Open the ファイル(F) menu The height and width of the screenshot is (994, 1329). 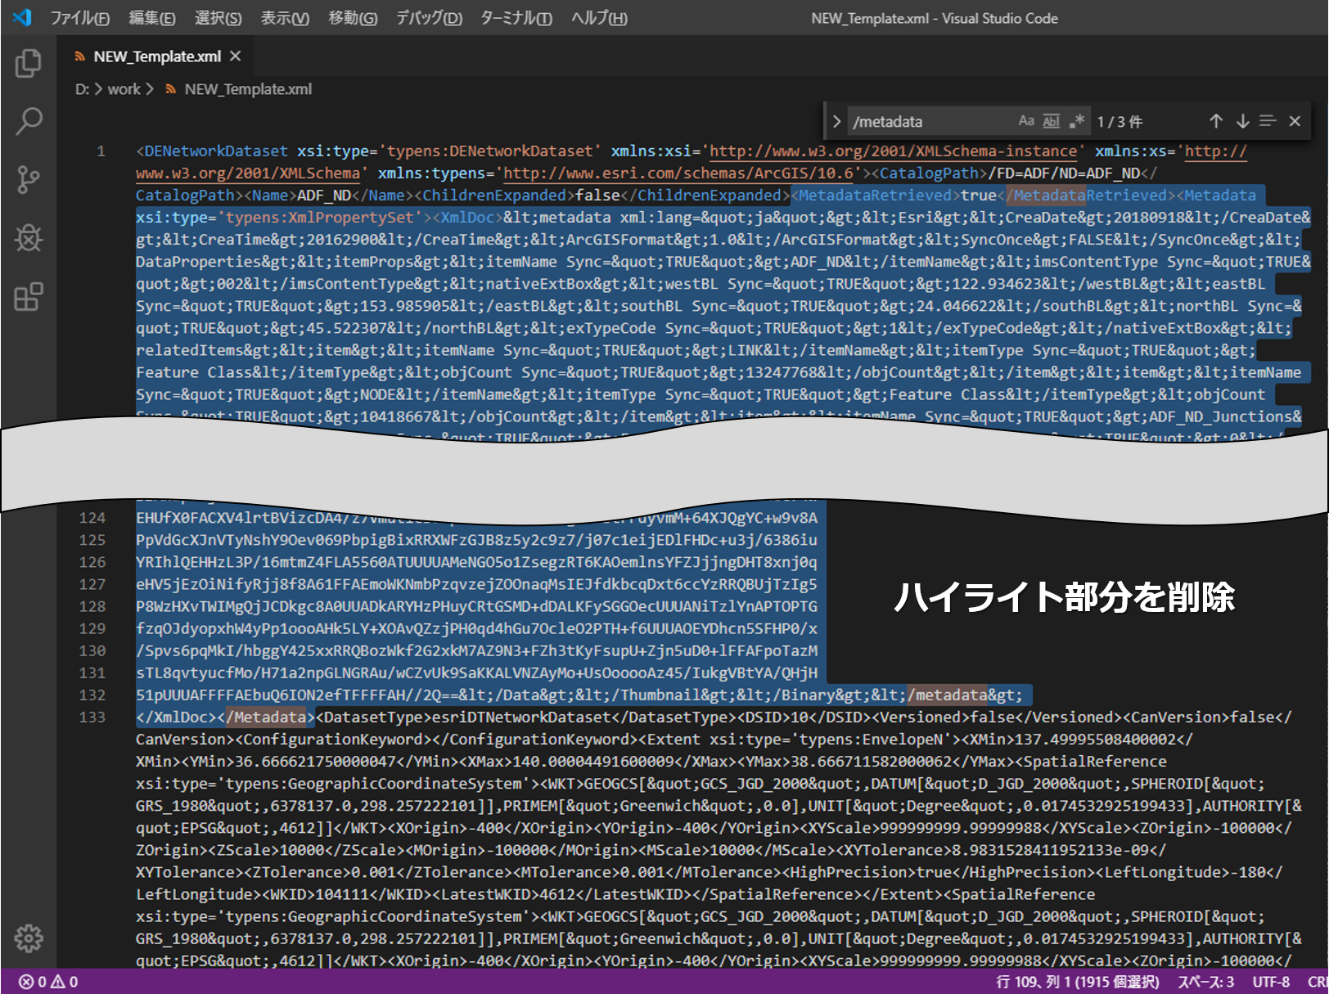point(79,18)
